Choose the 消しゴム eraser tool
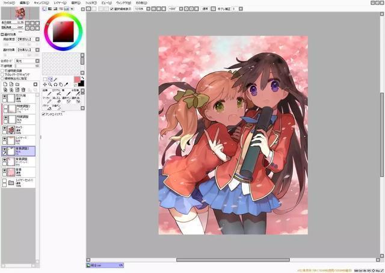Viewport: 385px width, 273px height. pyautogui.click(x=57, y=100)
